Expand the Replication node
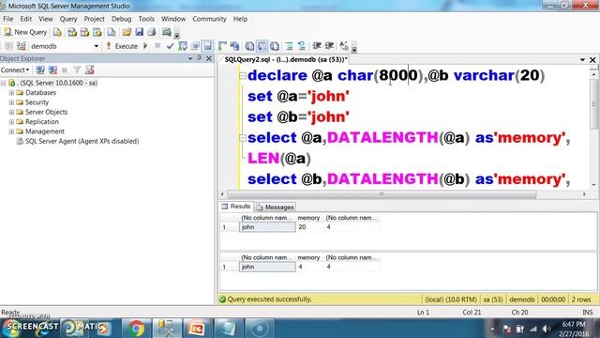The height and width of the screenshot is (338, 600). click(x=11, y=122)
